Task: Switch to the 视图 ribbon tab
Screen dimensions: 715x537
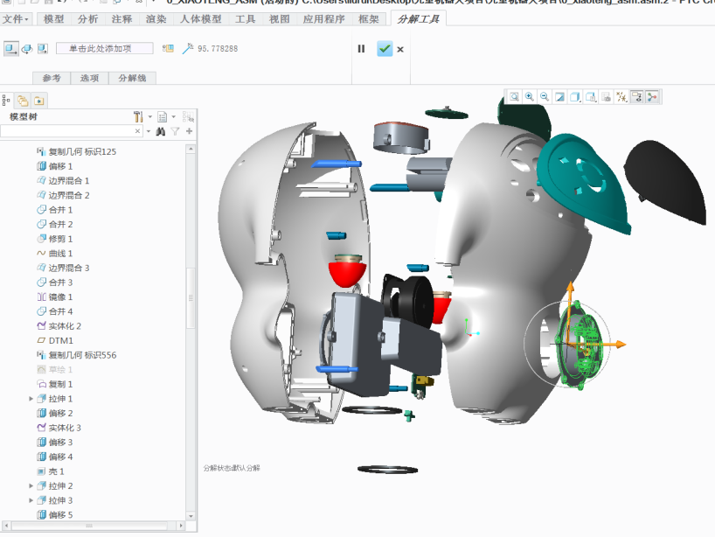Action: click(279, 19)
